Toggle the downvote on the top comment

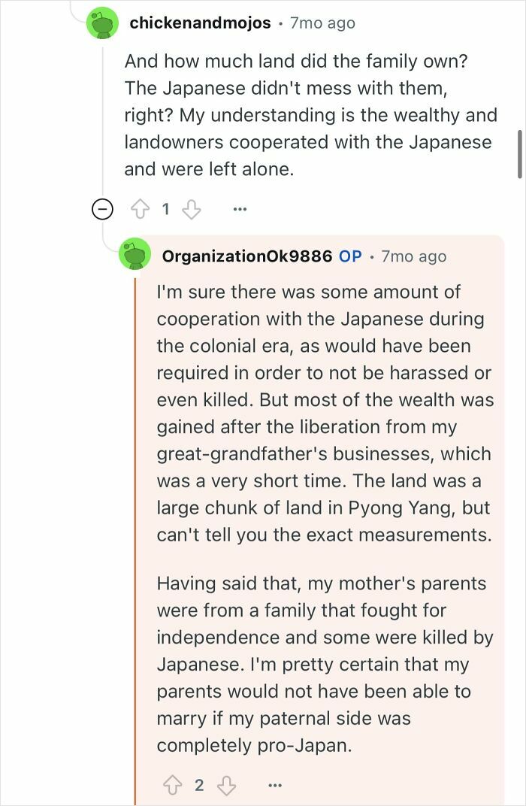[192, 209]
